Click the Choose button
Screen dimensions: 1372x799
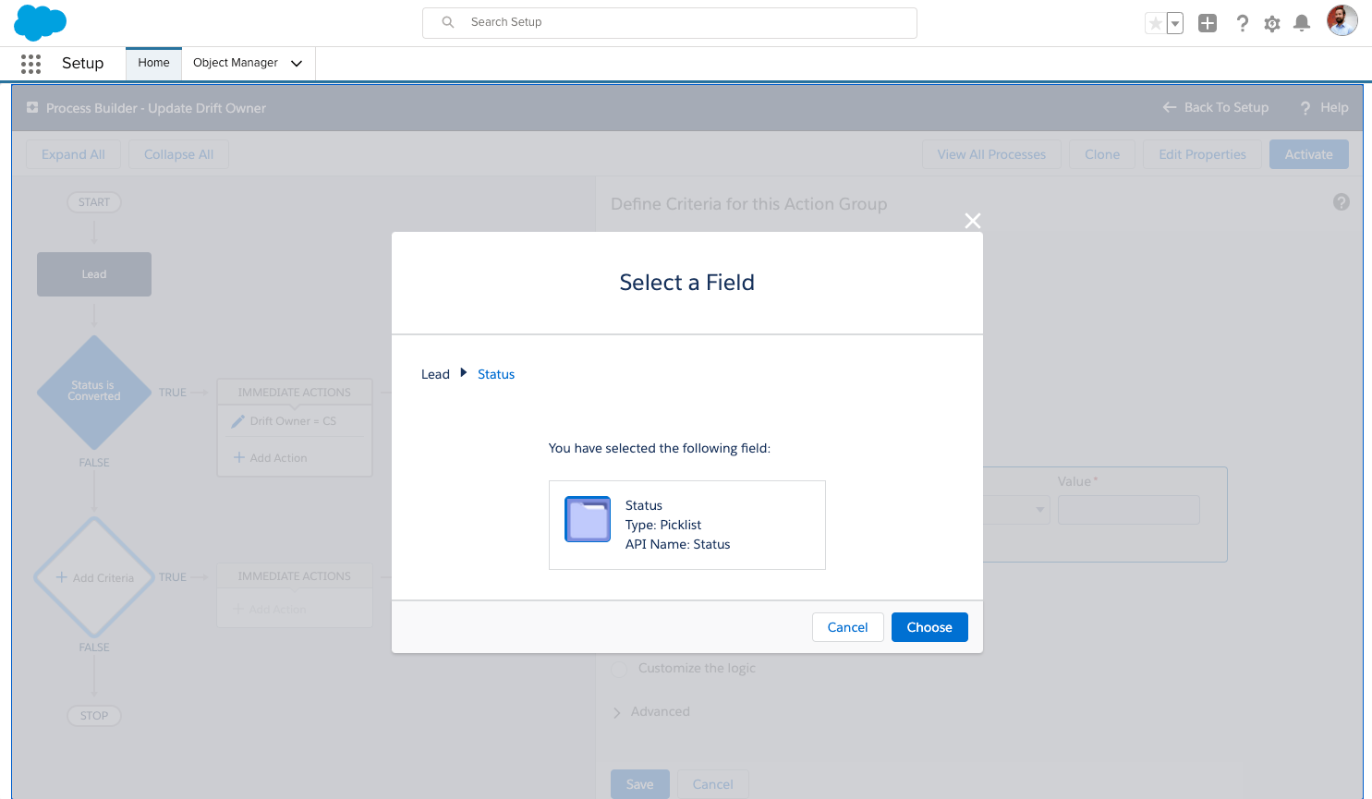pyautogui.click(x=929, y=627)
